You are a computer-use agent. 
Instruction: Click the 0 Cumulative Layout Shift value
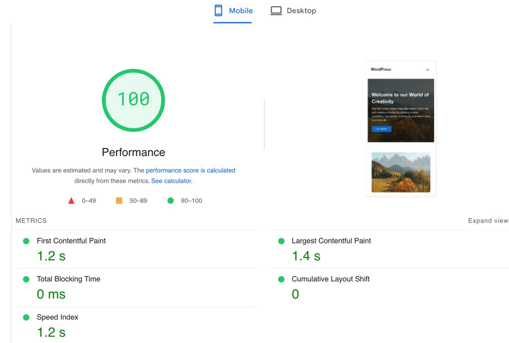[295, 294]
